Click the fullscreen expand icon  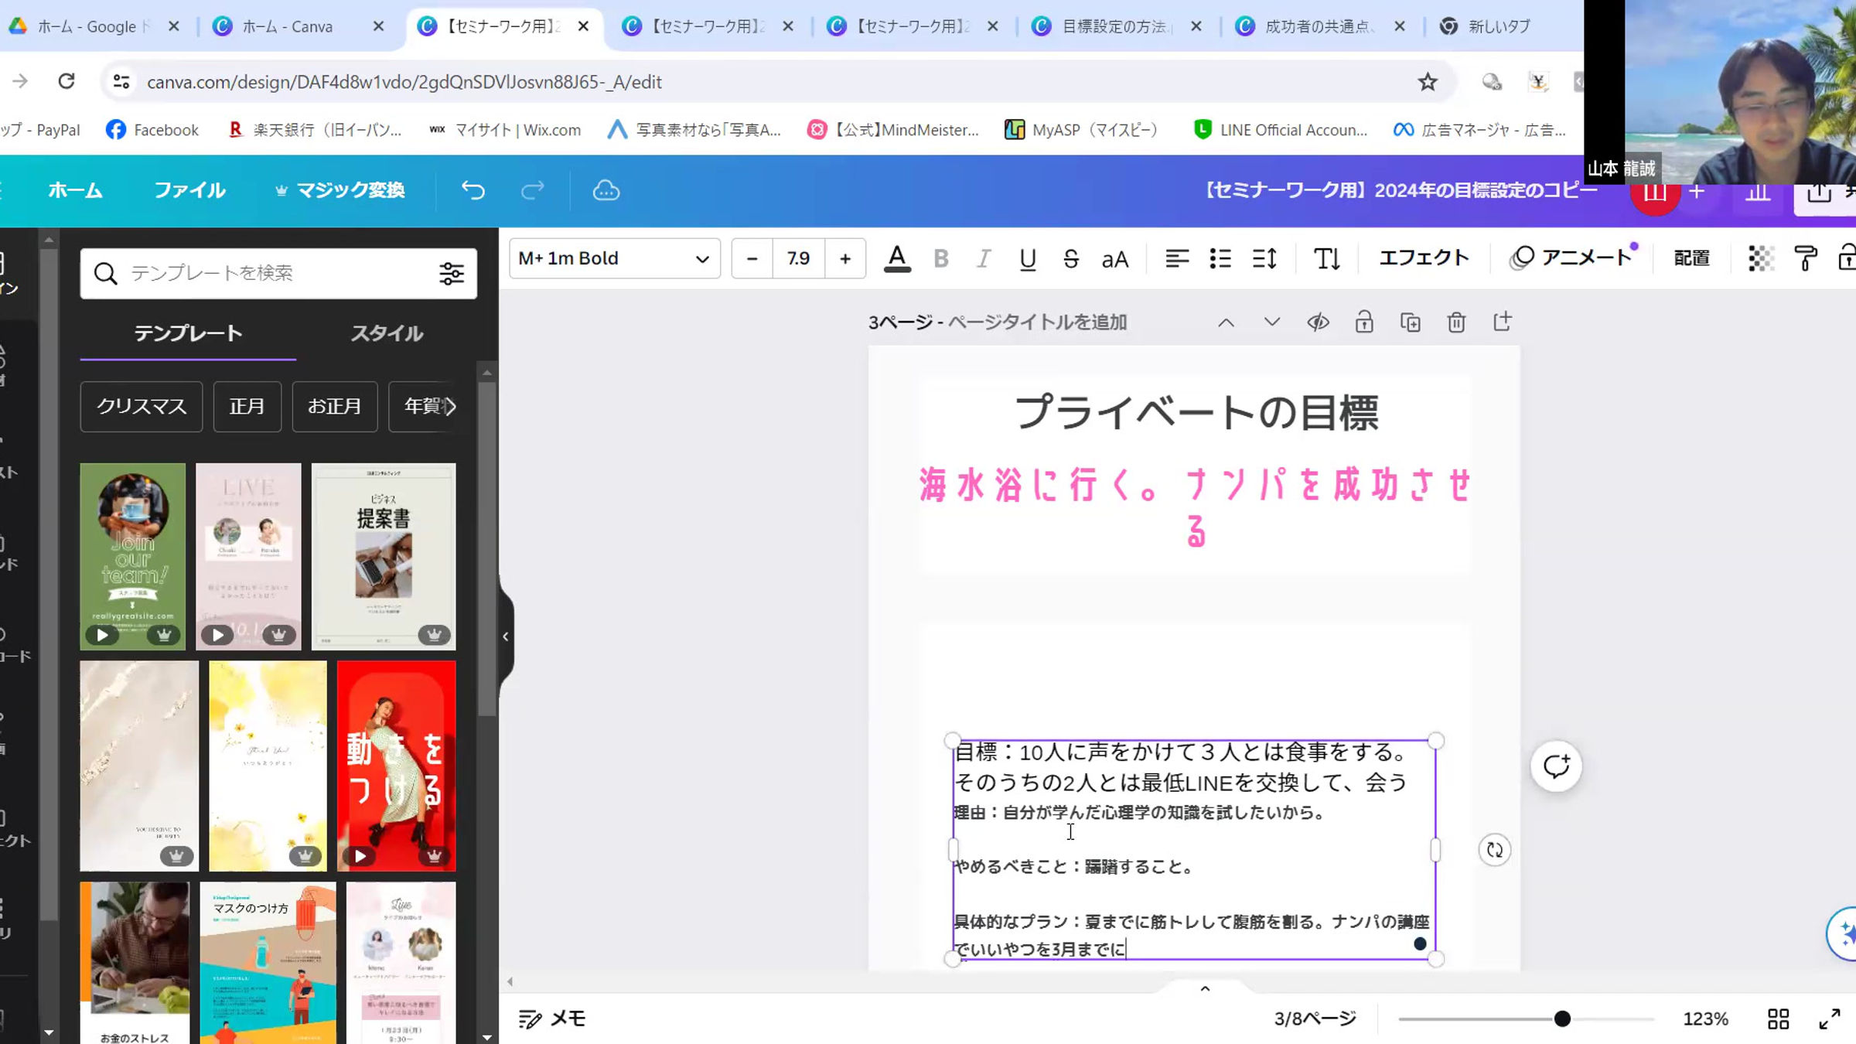[1830, 1019]
